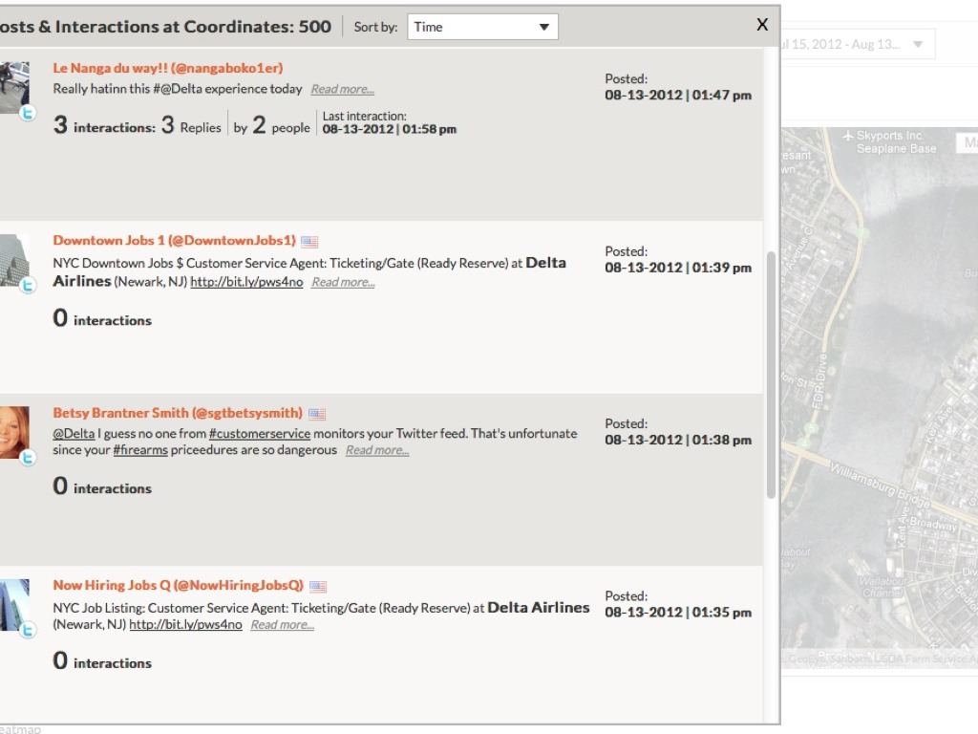Click the #firearms hashtag
Image resolution: width=978 pixels, height=734 pixels.
pyautogui.click(x=139, y=450)
